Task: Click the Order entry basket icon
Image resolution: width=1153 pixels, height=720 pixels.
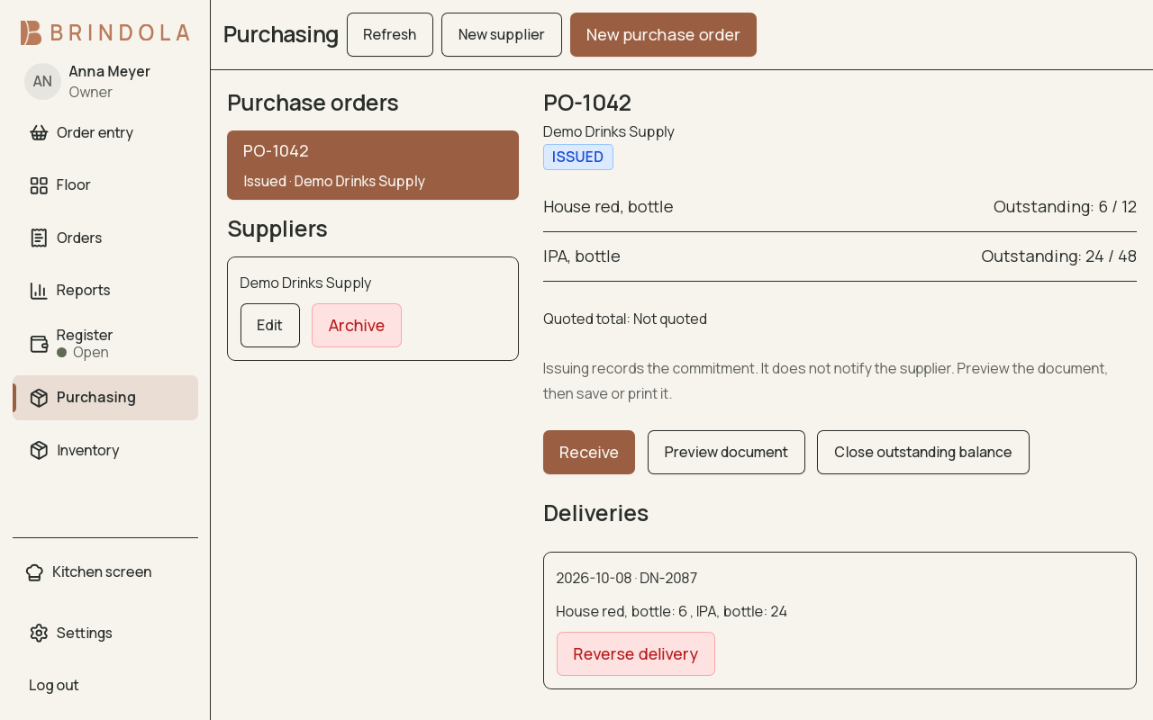Action: pyautogui.click(x=39, y=132)
